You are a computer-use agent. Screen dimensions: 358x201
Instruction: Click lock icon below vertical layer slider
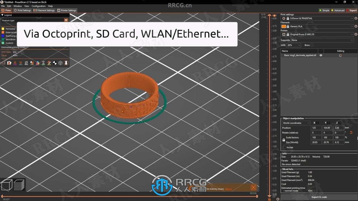(x=269, y=199)
